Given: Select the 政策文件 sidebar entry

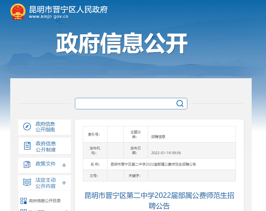Looking at the screenshot, I should click(x=46, y=164).
